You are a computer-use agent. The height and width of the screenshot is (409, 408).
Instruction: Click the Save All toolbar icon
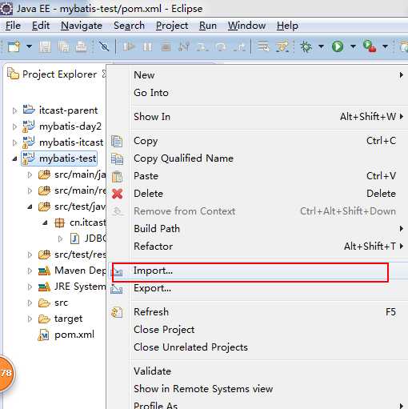63,47
